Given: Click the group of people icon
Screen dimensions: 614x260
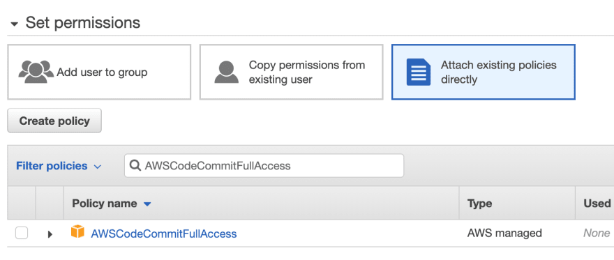Looking at the screenshot, I should click(x=36, y=72).
